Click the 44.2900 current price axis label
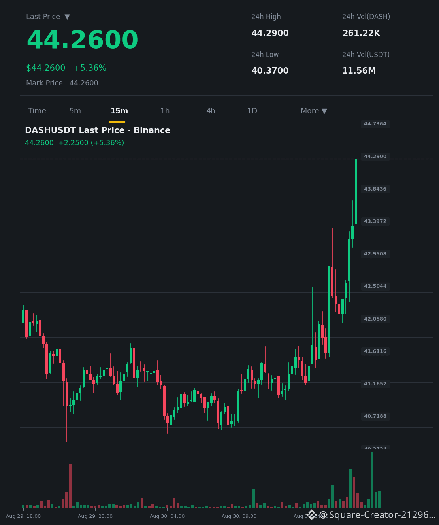The width and height of the screenshot is (439, 525). [375, 157]
